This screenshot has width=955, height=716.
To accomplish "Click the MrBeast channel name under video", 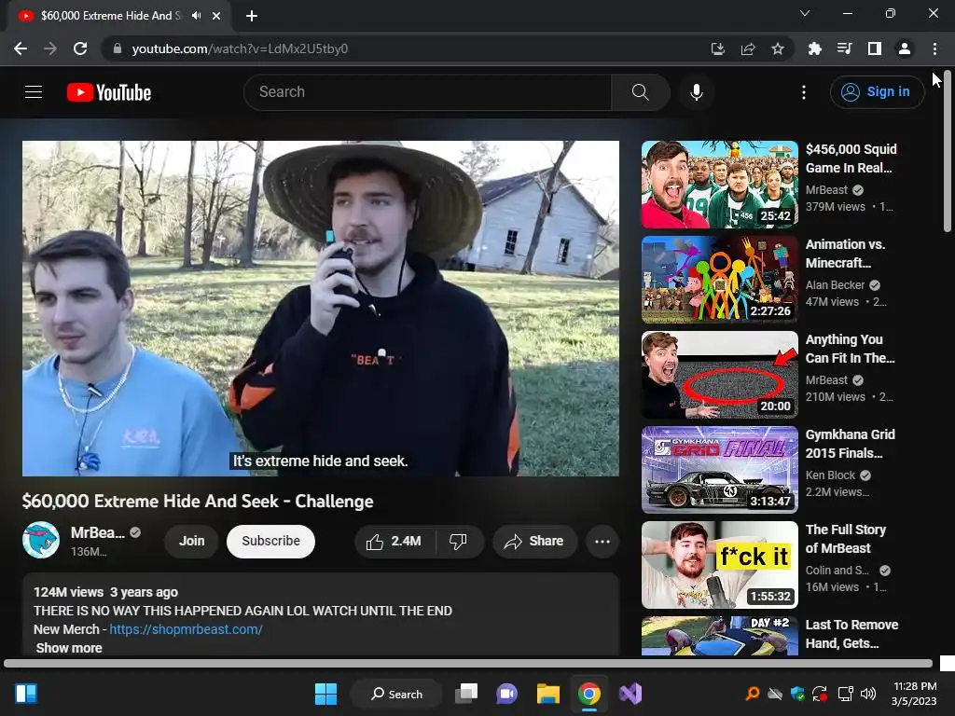I will pyautogui.click(x=97, y=532).
